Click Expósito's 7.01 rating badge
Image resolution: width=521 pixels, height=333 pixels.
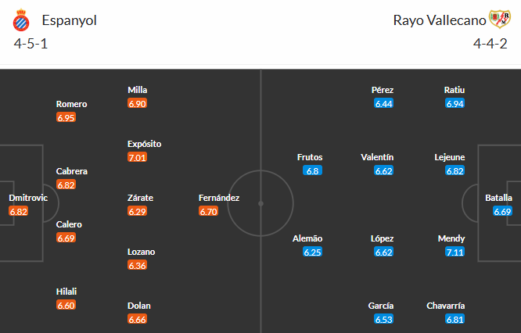tap(137, 157)
